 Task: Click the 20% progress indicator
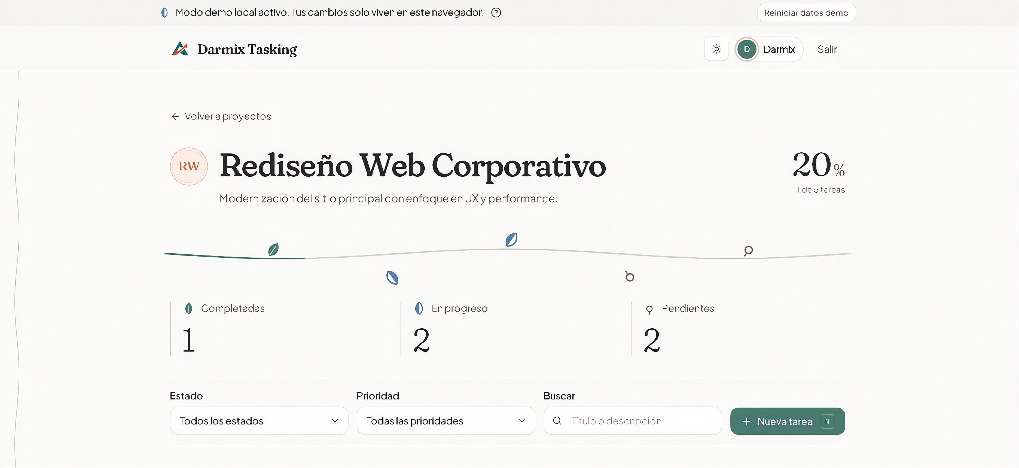pyautogui.click(x=819, y=165)
